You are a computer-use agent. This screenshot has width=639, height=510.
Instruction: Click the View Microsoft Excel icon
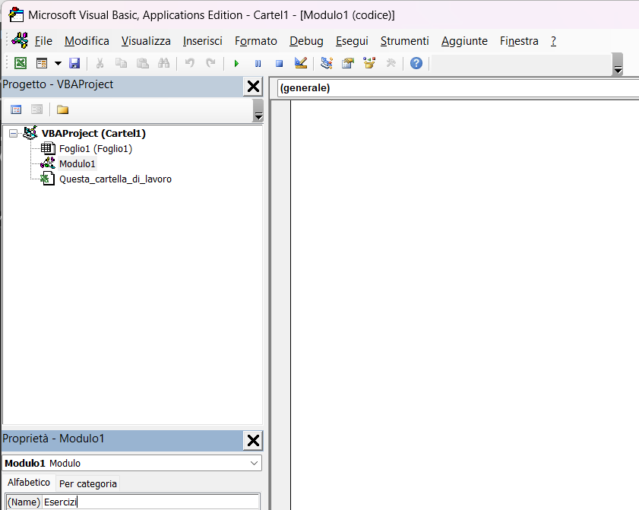click(x=21, y=63)
